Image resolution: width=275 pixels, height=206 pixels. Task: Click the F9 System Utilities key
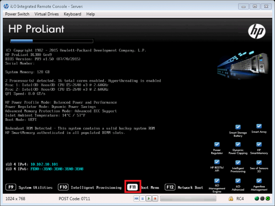pyautogui.click(x=11, y=187)
